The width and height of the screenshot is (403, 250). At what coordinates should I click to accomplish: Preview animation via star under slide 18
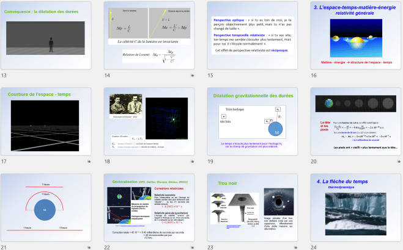pos(193,162)
